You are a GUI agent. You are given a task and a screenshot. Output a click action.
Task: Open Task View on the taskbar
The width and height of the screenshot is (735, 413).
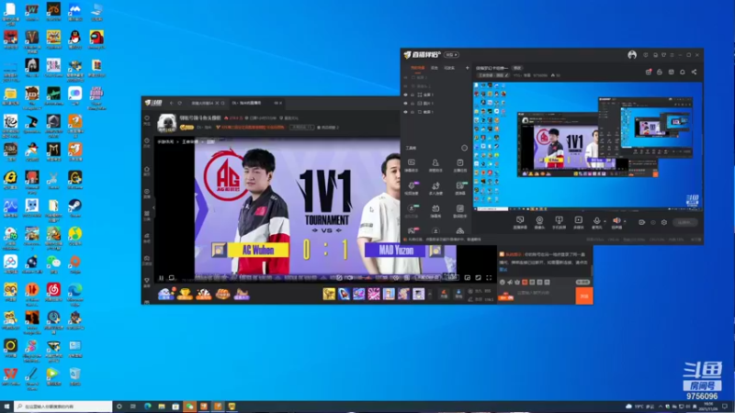133,407
